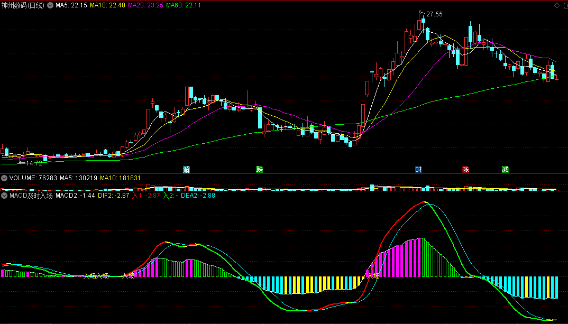Click the MACD2: -1.44 value
Viewport: 568px width, 324px height.
75,196
